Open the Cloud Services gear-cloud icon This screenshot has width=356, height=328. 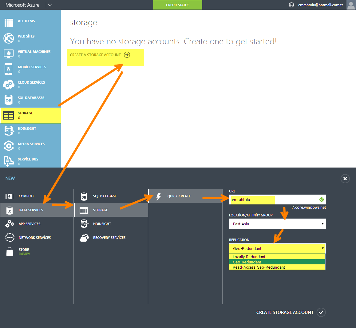tap(9, 85)
